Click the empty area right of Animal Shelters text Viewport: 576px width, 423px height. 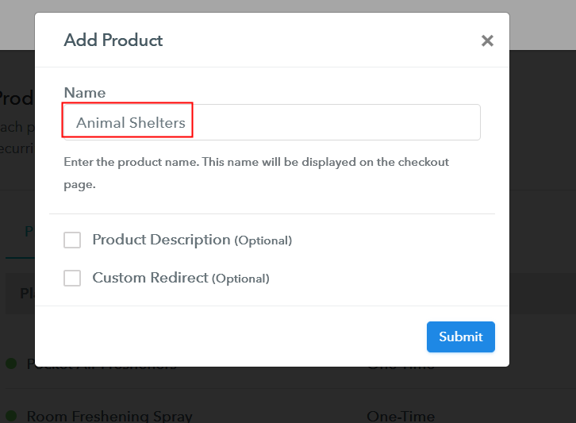[336, 122]
